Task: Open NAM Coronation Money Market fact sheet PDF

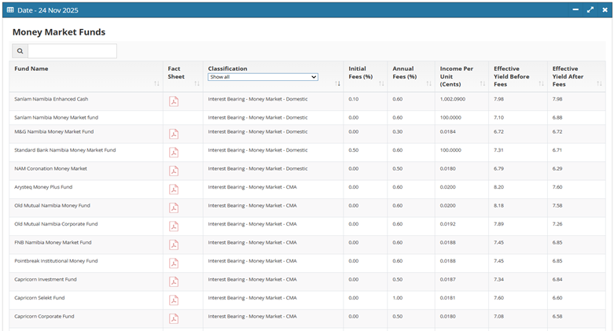Action: pyautogui.click(x=174, y=171)
